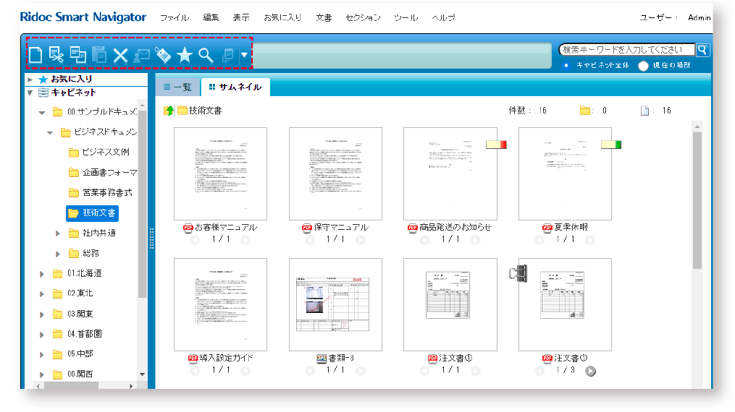Click the search button beside keyword field

click(702, 50)
